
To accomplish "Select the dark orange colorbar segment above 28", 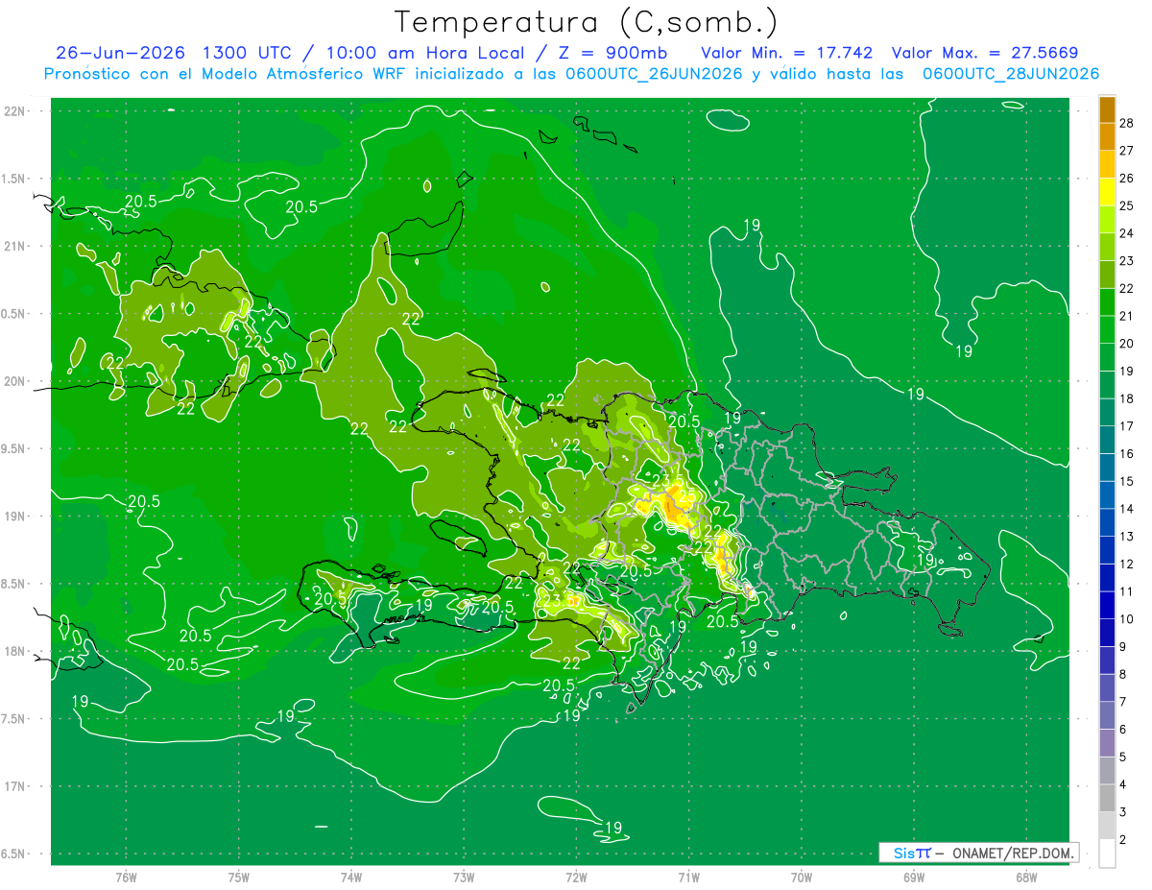I will (x=1107, y=108).
